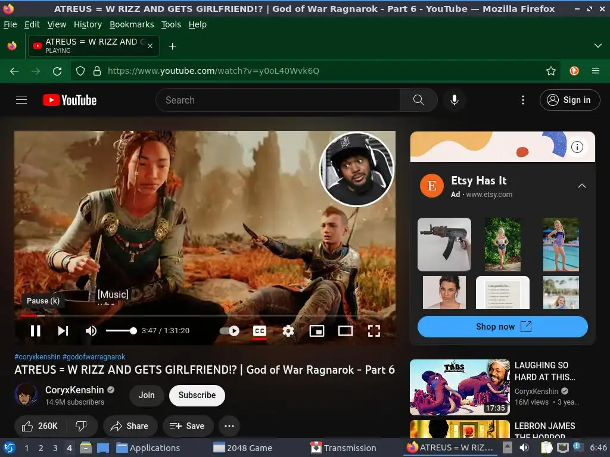Collapse the Etsy ad panel chevron

[581, 186]
